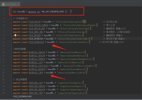Click the MATERIAL_DELETE constant name
Screen dimensions: 142x100
click(37, 69)
